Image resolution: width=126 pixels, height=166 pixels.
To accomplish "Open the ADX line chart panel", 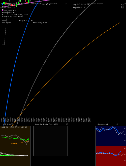I will tap(15, 136).
